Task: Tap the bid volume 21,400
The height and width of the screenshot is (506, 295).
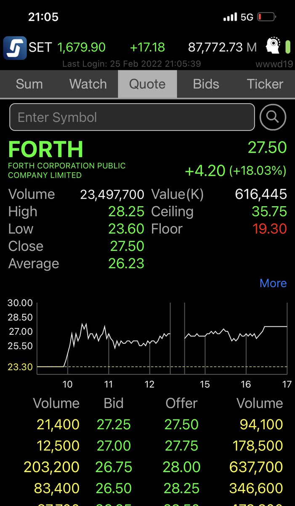Action: (58, 425)
